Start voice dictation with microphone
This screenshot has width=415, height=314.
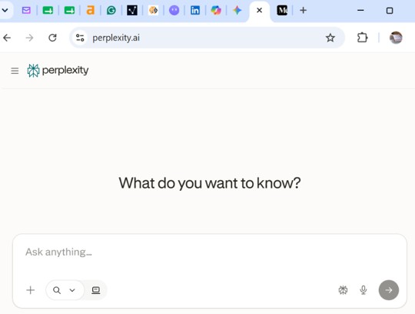click(364, 290)
